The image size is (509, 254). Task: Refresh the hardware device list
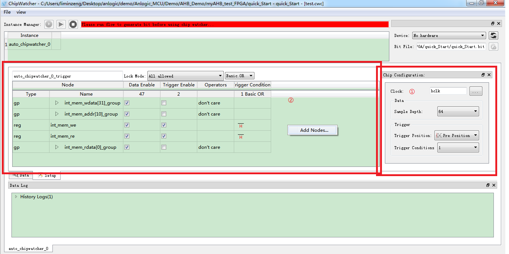point(493,35)
